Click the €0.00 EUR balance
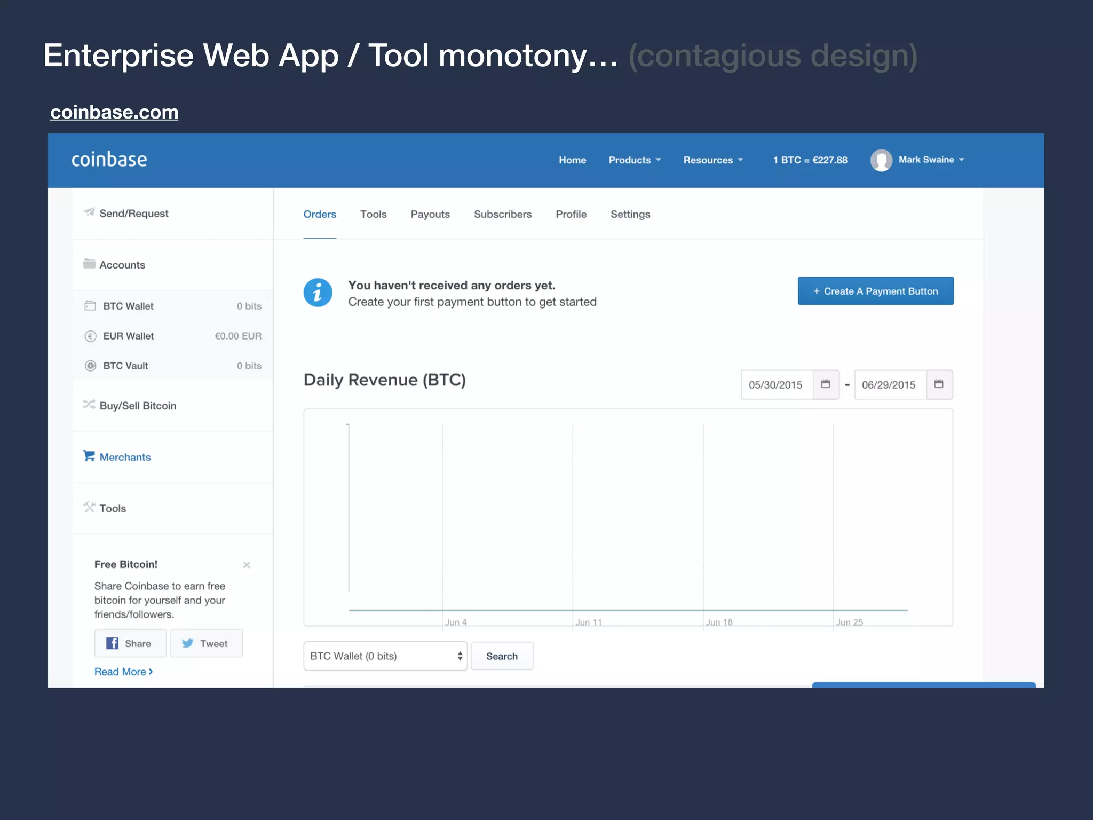Viewport: 1093px width, 820px height. pyautogui.click(x=238, y=336)
